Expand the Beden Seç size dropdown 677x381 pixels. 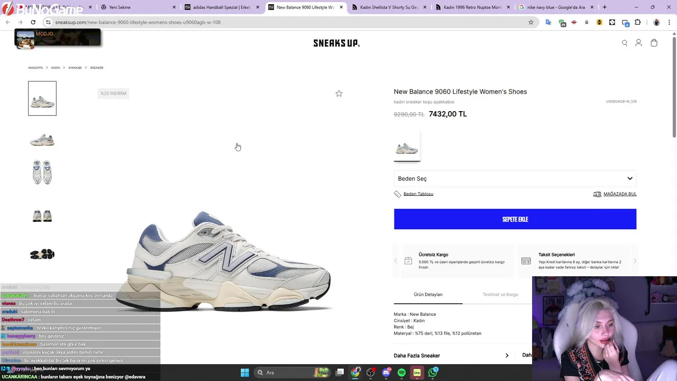coord(515,179)
